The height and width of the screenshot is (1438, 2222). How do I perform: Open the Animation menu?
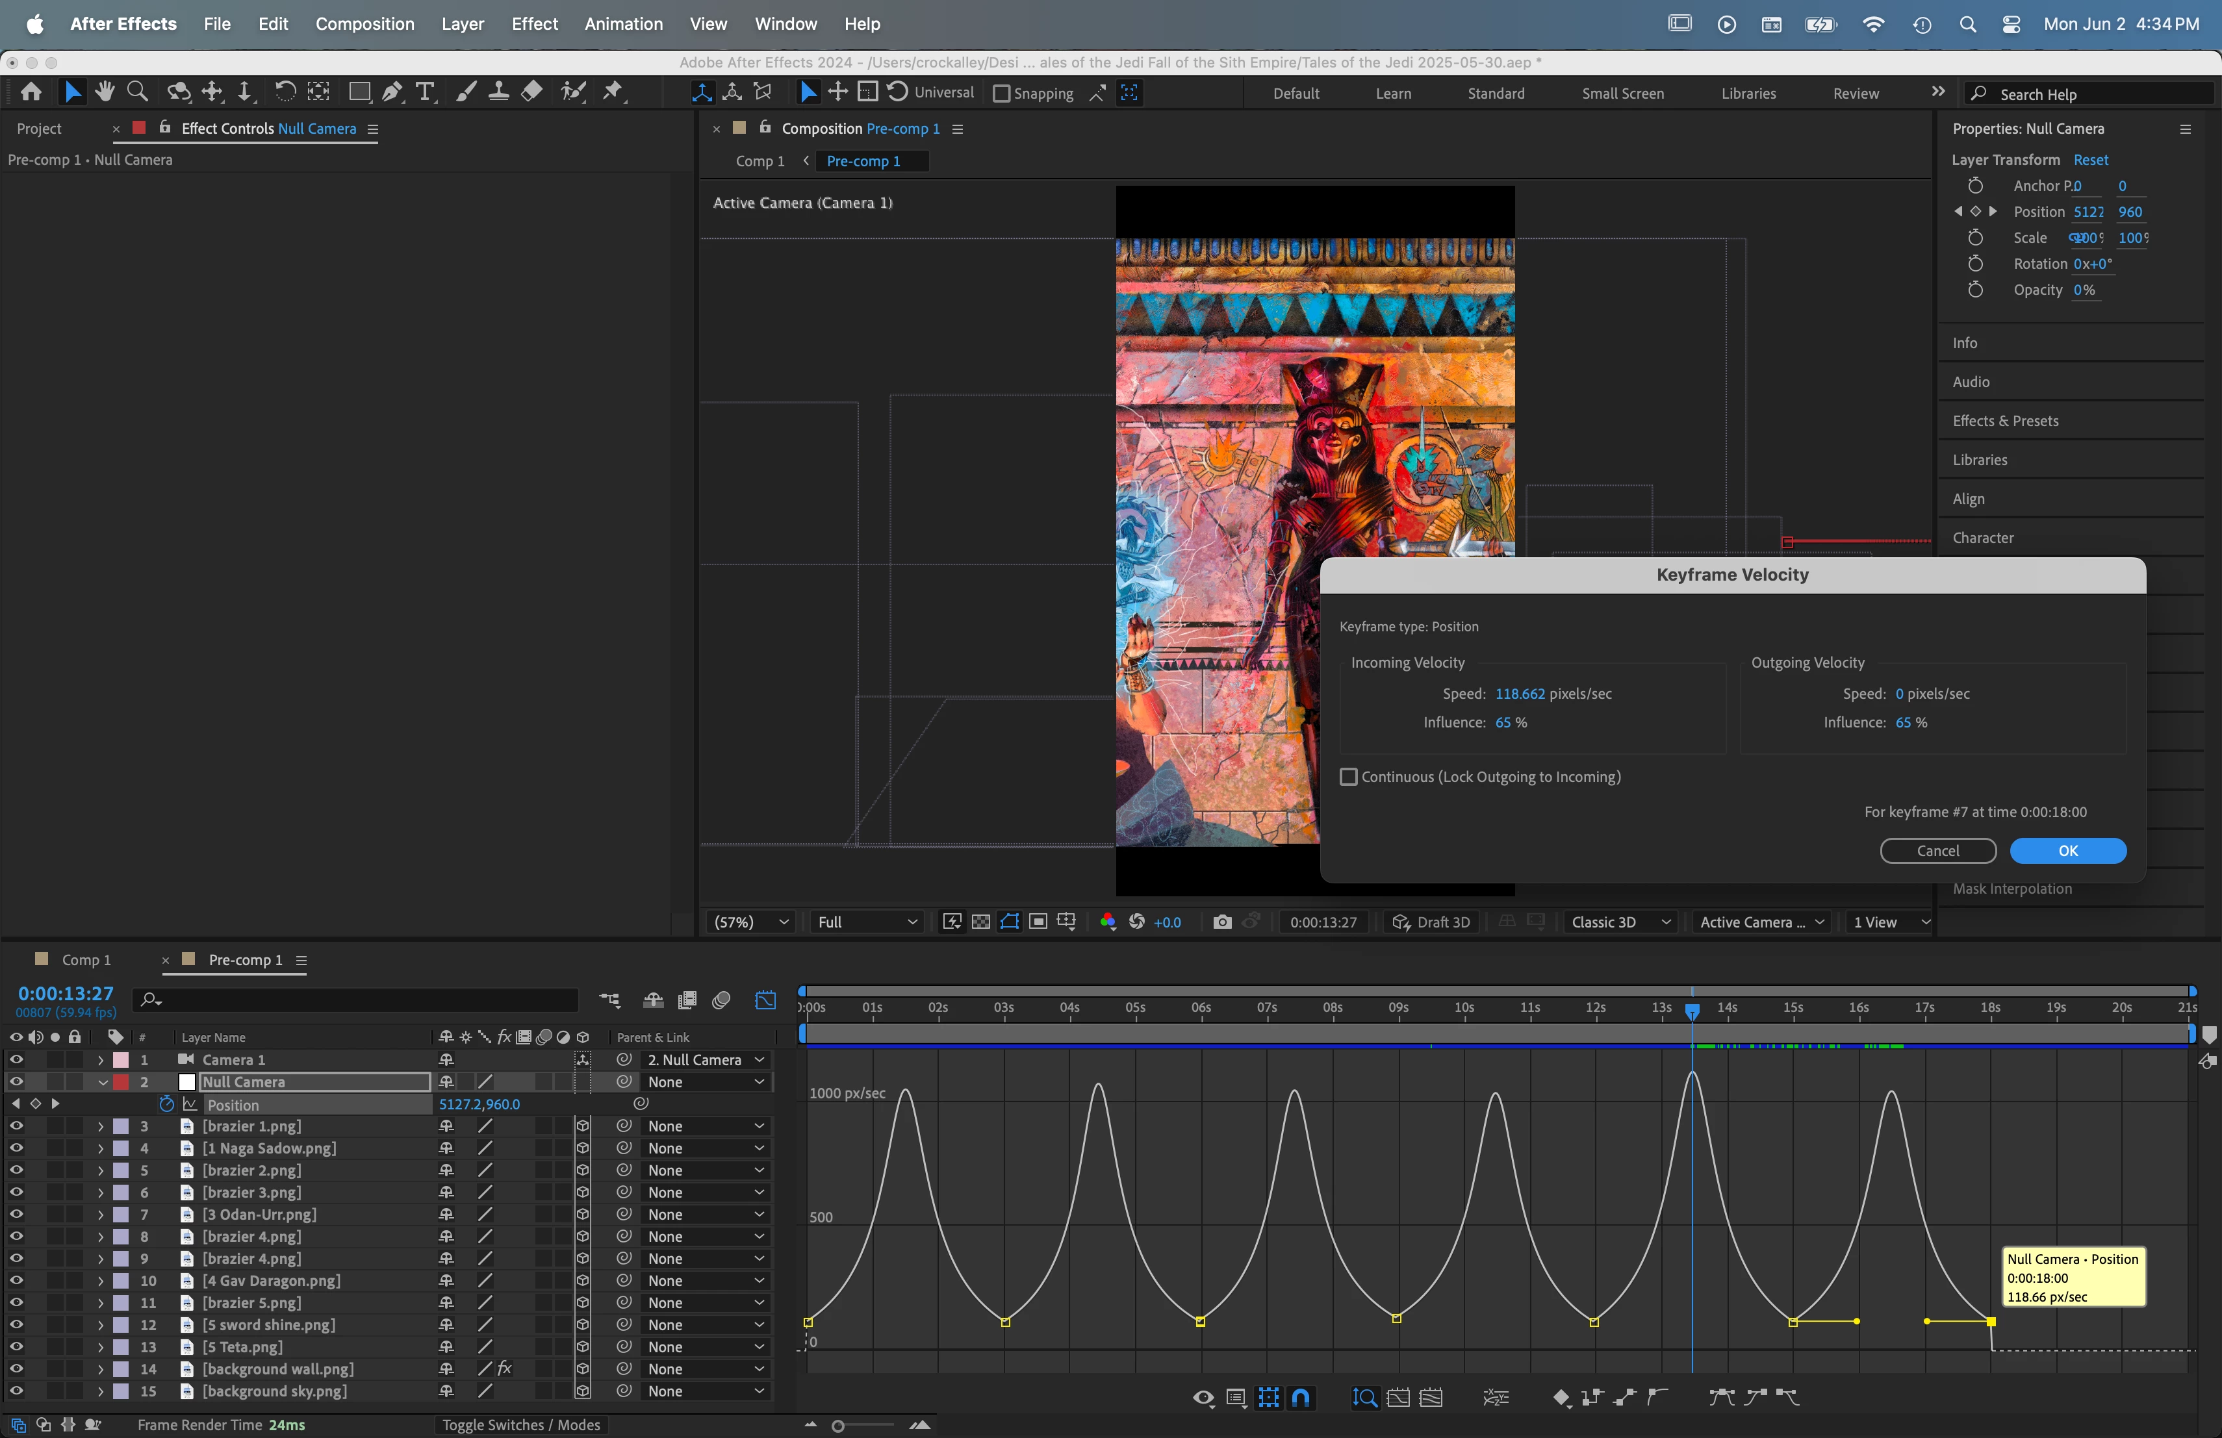[622, 23]
